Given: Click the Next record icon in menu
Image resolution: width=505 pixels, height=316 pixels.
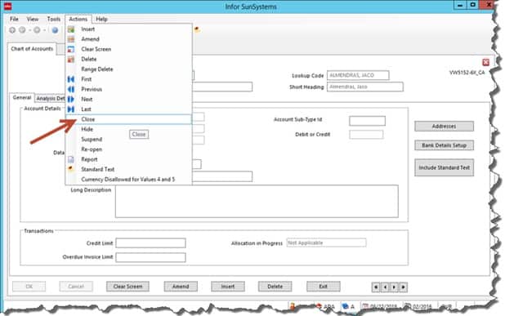Looking at the screenshot, I should click(71, 99).
